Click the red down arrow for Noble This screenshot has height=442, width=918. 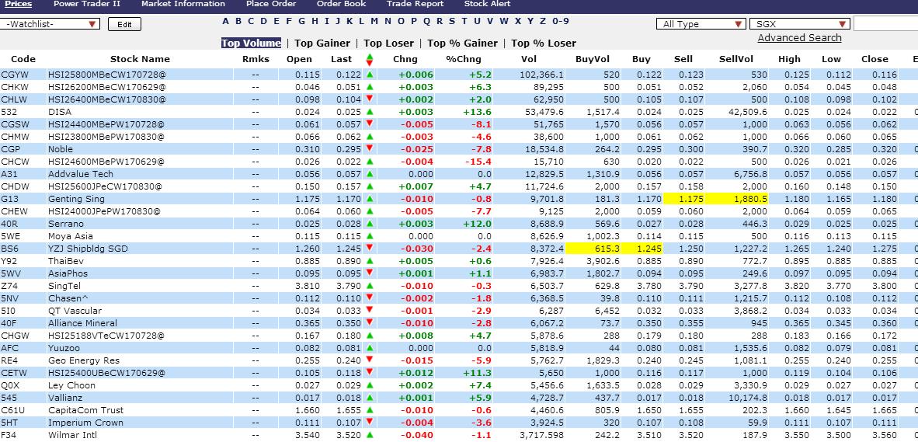[x=370, y=148]
